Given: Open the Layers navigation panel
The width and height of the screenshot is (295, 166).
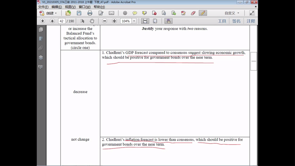Looking at the screenshot, I should [x=41, y=57].
